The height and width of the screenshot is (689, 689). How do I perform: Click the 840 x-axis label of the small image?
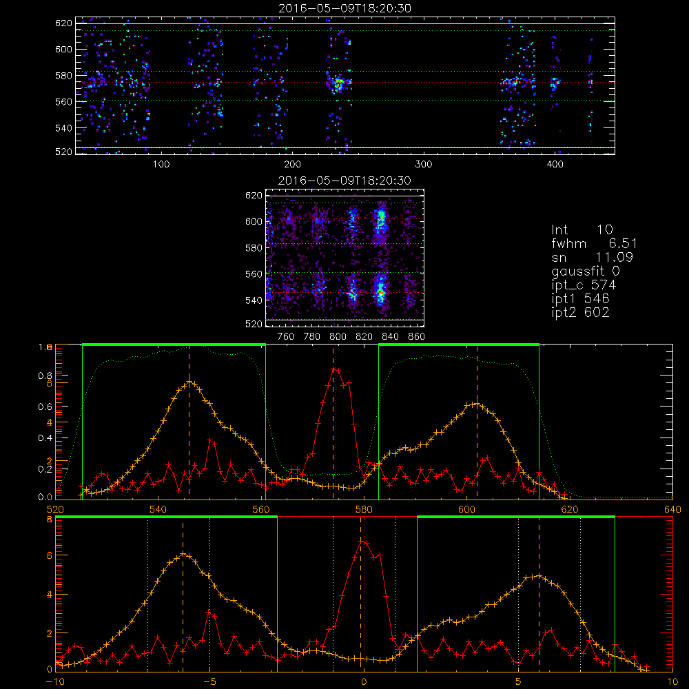click(390, 337)
